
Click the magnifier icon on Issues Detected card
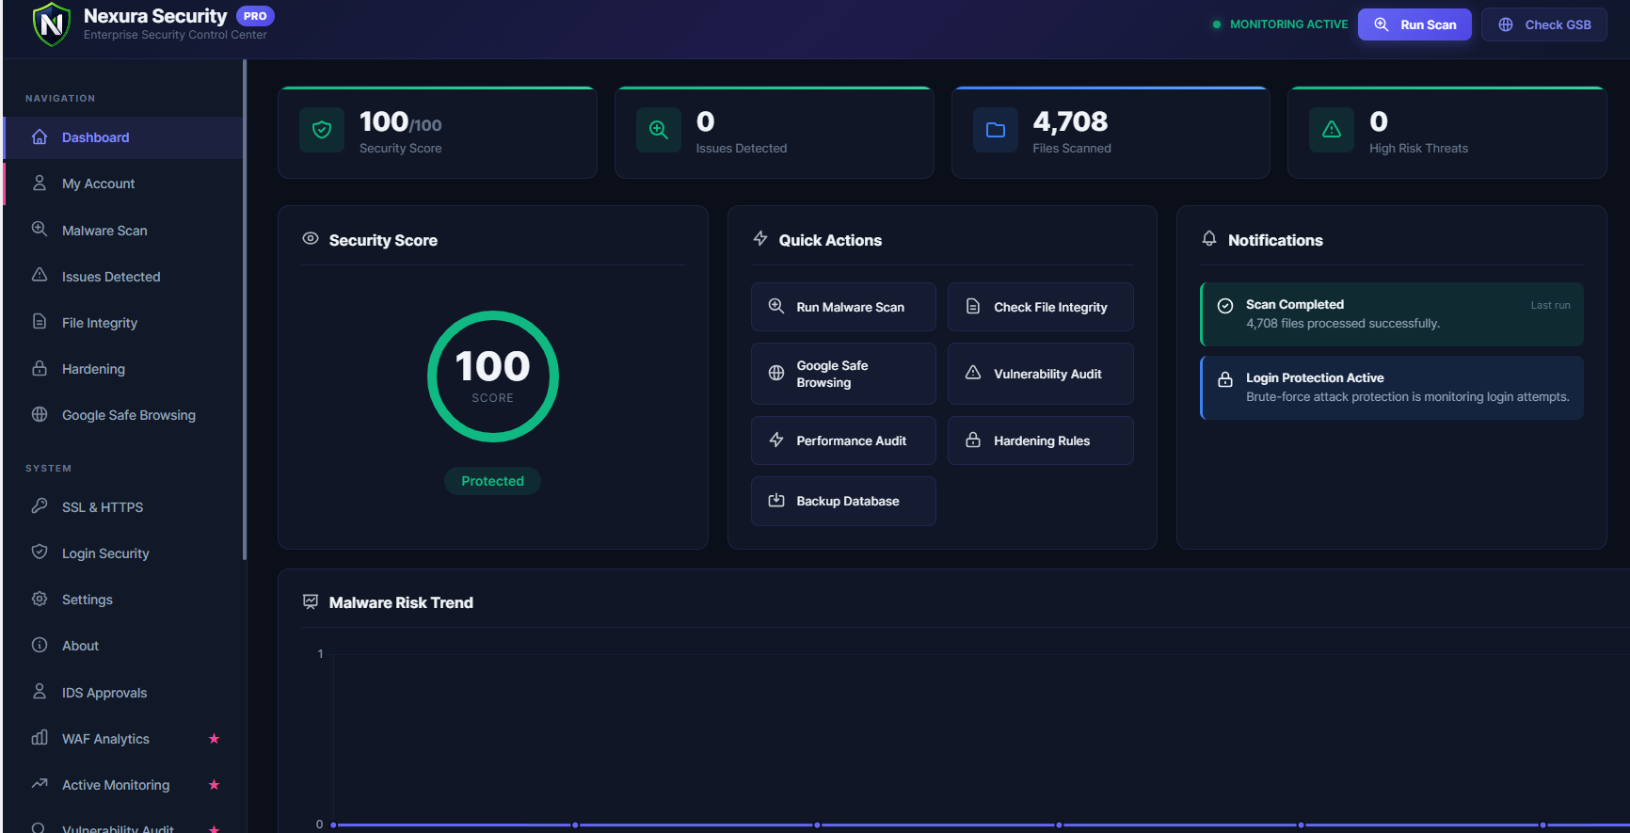pos(659,130)
